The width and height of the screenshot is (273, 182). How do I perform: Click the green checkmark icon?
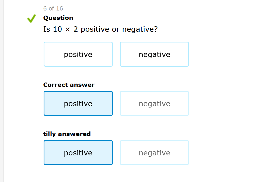(x=31, y=19)
